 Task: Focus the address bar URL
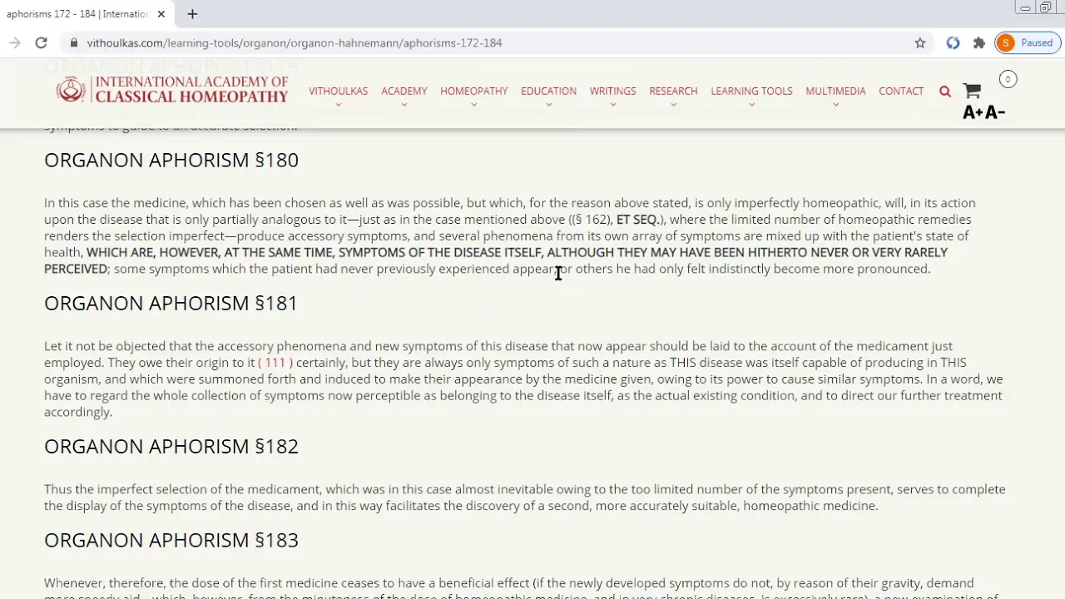pos(295,42)
